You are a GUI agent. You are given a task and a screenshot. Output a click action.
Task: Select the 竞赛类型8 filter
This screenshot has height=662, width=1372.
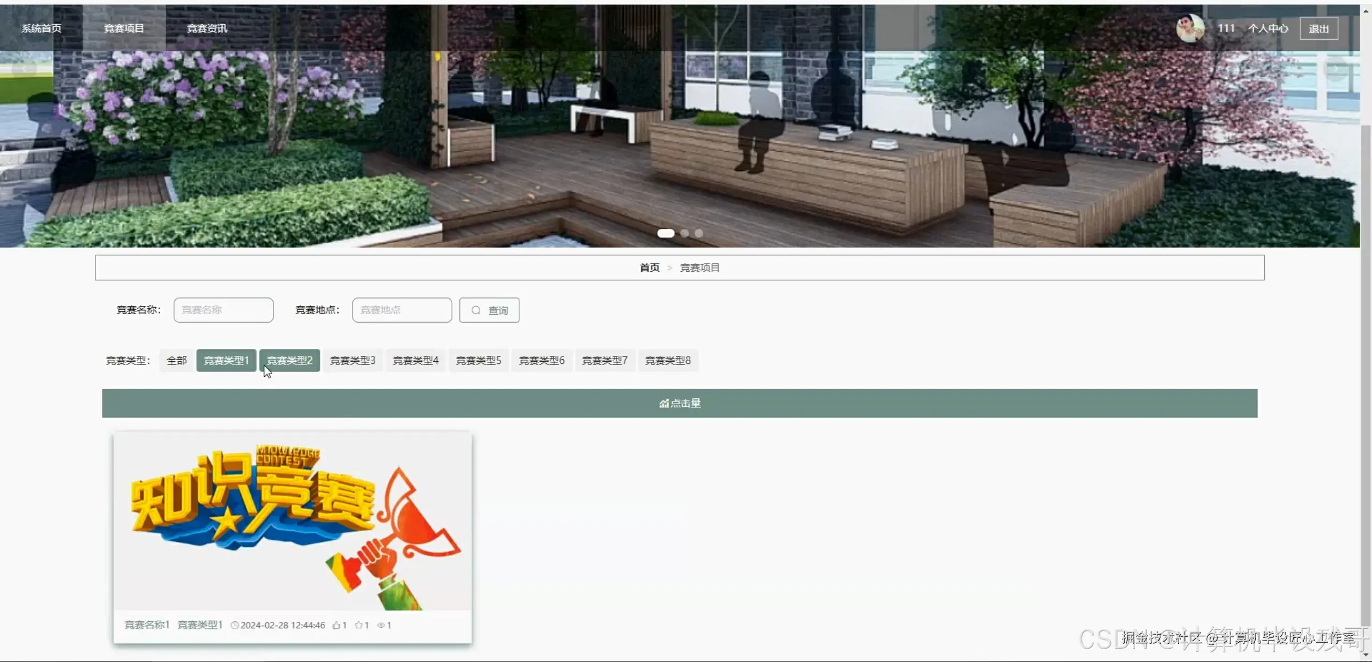click(667, 360)
